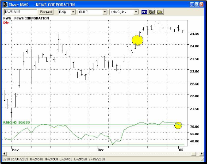This screenshot has height=164, width=207.
Task: Click the IND indicators toolbar icon
Action: coord(144,12)
